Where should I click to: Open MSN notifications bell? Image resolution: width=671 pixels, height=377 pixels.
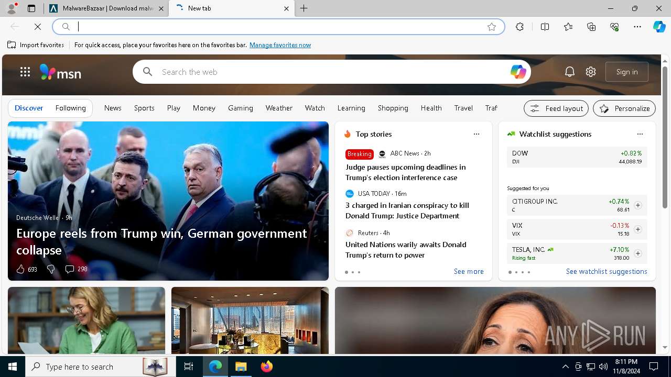click(570, 72)
